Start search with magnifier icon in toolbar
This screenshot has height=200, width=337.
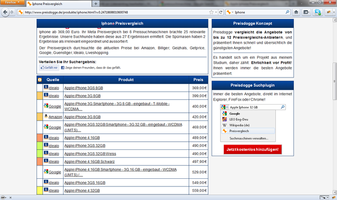click(287, 12)
